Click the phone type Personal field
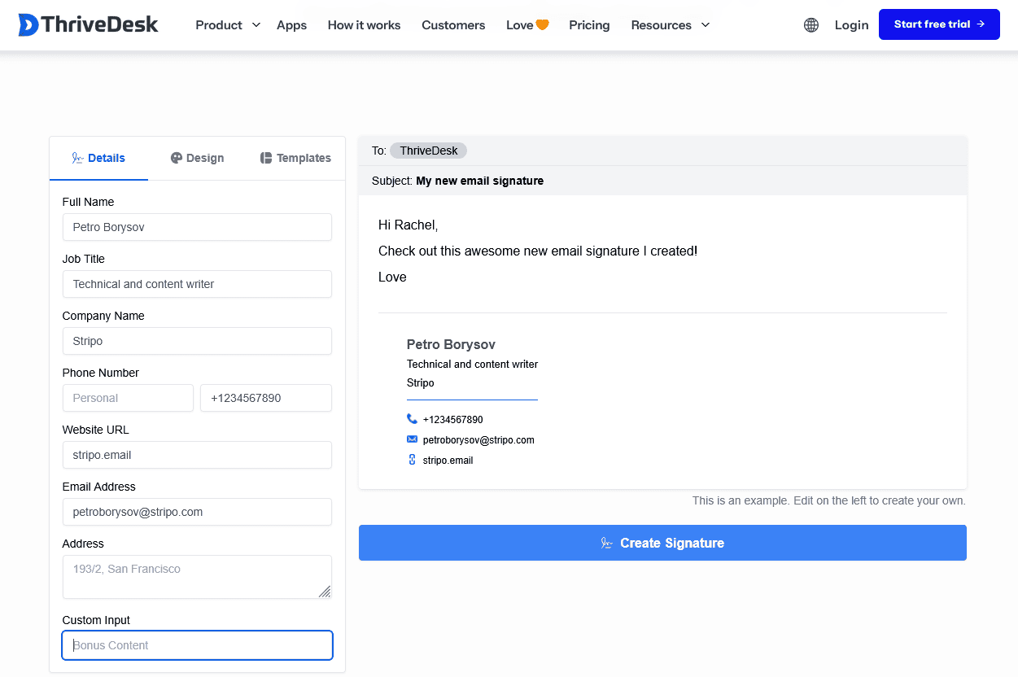This screenshot has width=1018, height=677. [x=128, y=398]
